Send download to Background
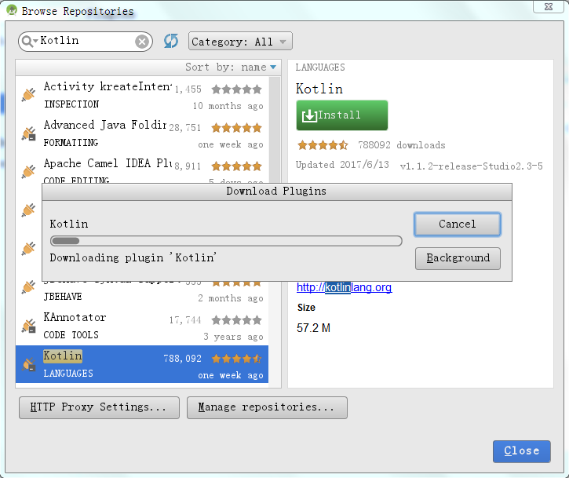569x478 pixels. pyautogui.click(x=458, y=258)
